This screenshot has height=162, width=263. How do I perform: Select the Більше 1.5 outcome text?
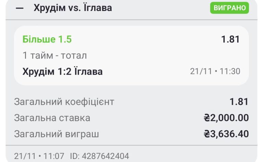pos(47,39)
